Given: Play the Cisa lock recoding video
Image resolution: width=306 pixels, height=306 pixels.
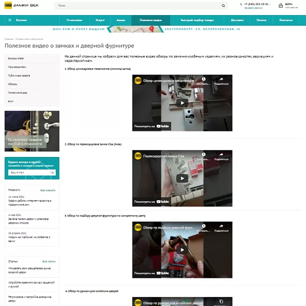Looking at the screenshot, I should click(x=182, y=178).
